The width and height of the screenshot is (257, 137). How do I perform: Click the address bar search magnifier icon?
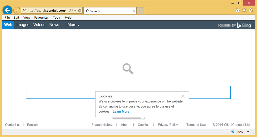(x=71, y=10)
